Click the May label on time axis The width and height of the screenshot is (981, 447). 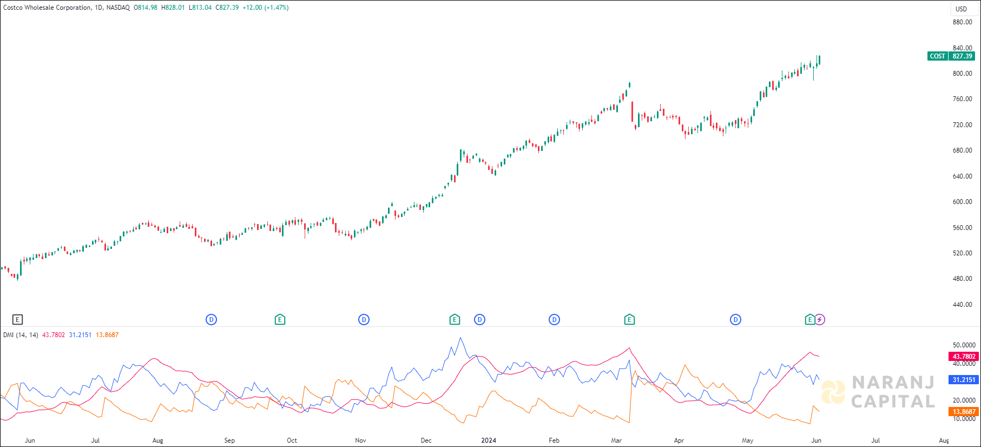[x=748, y=441]
